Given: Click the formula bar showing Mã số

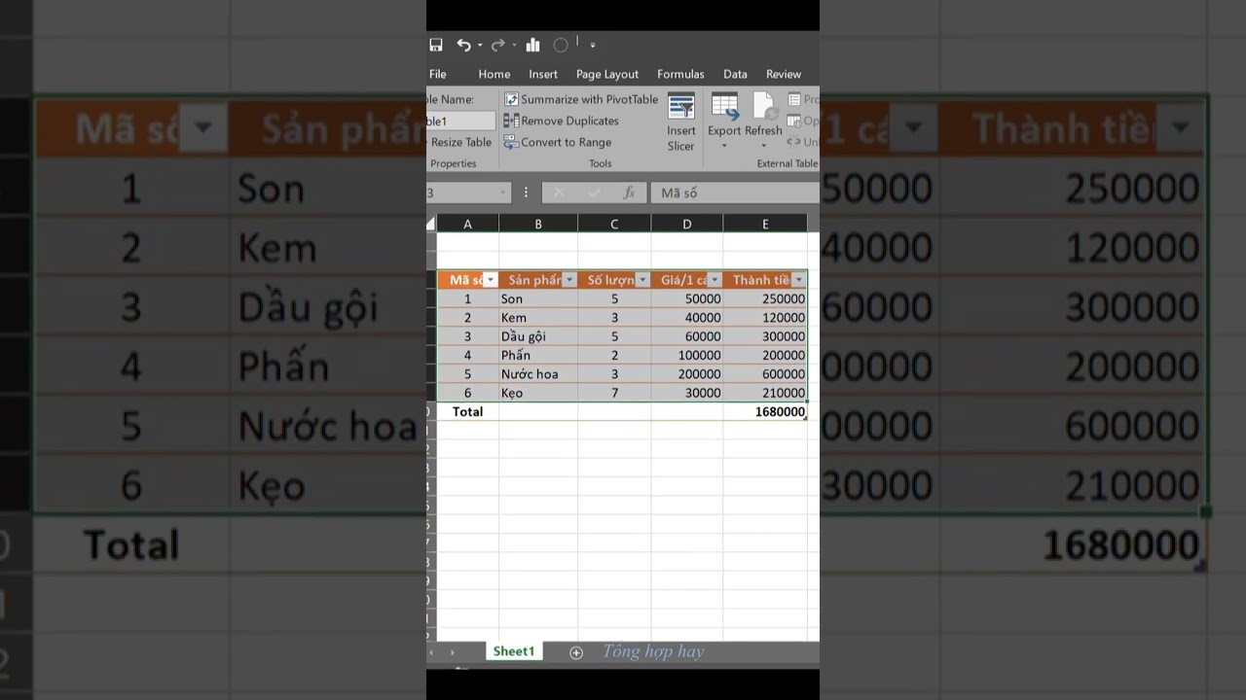Looking at the screenshot, I should tap(734, 192).
